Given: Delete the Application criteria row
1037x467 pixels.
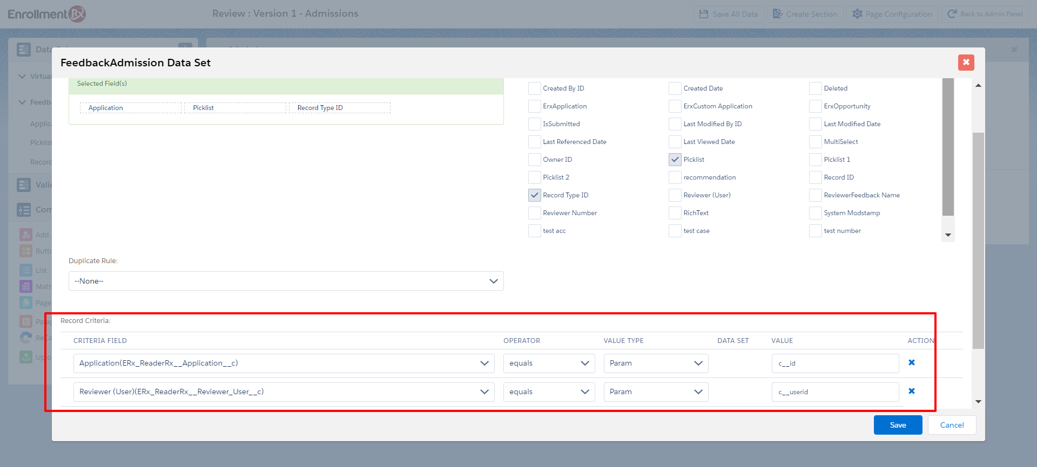Looking at the screenshot, I should (x=912, y=363).
